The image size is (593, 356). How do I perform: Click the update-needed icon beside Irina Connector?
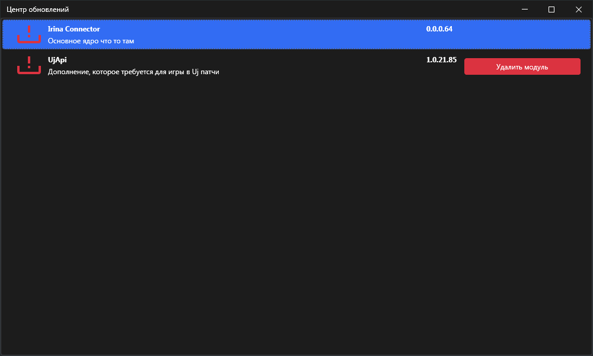tap(28, 34)
